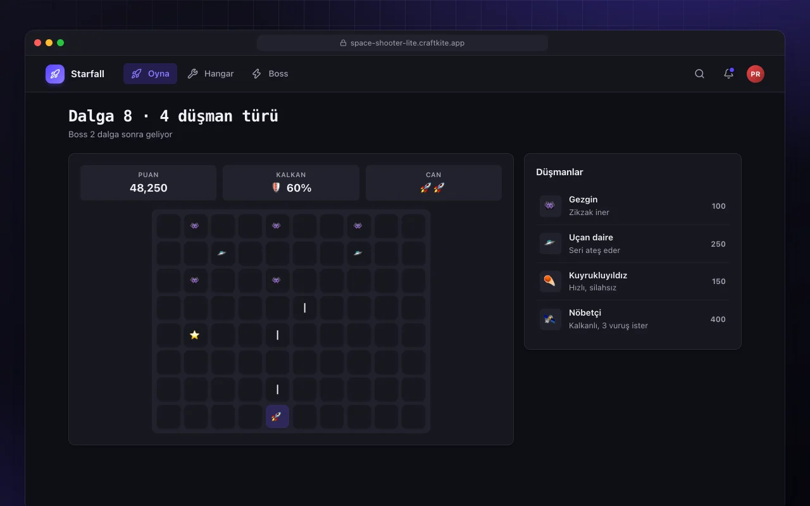Screen dimensions: 810x506
Task: Switch to the Oyna tab
Action: coord(150,74)
